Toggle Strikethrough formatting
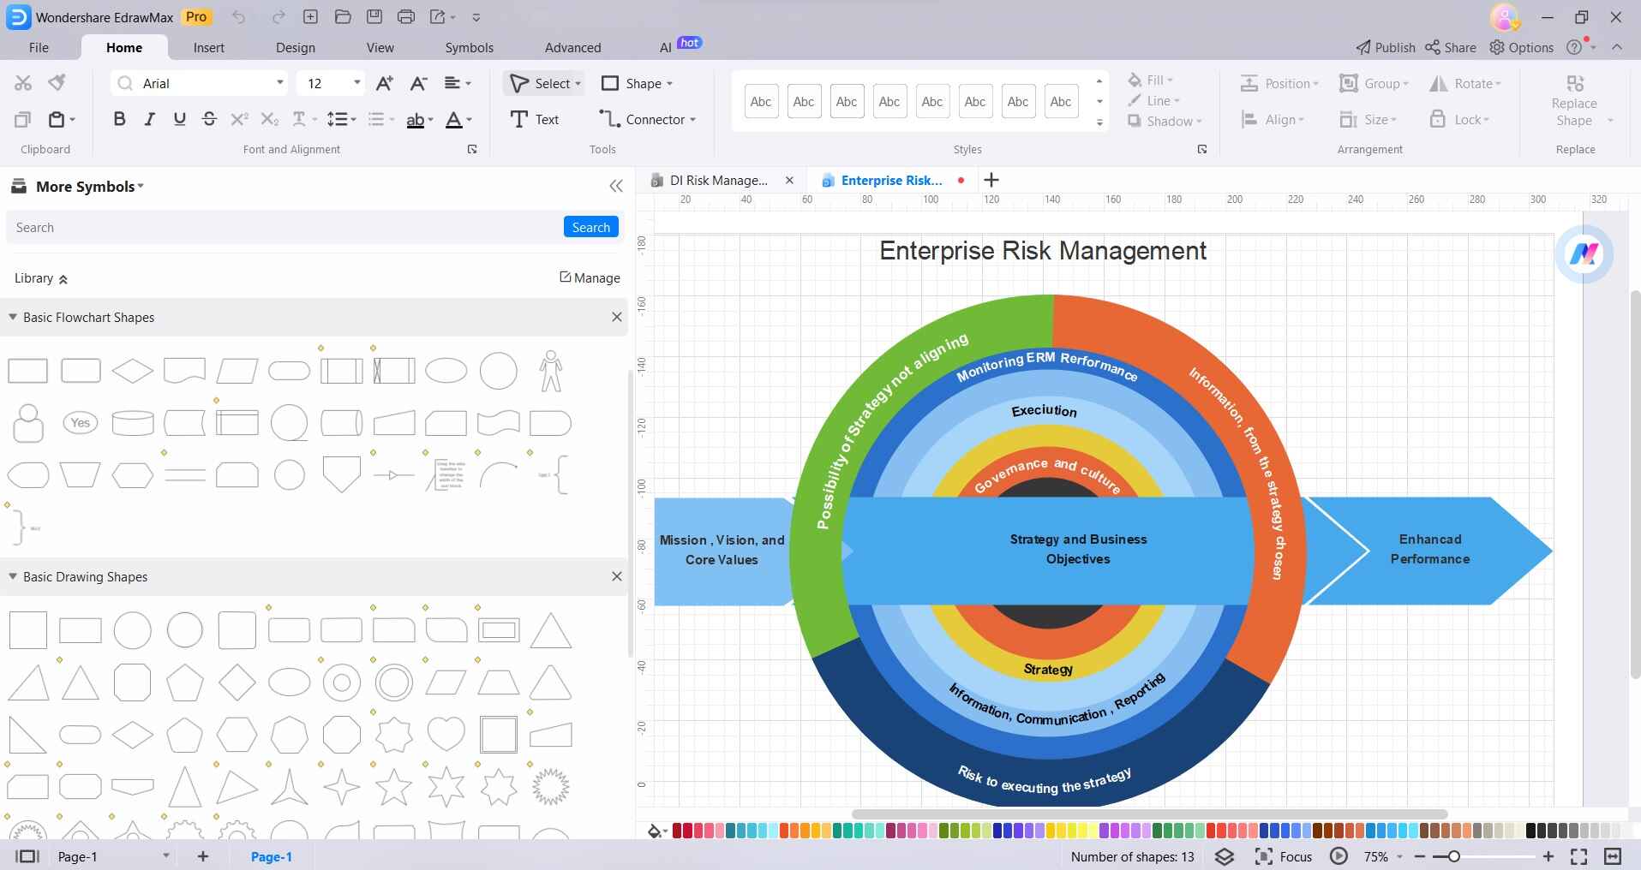This screenshot has height=870, width=1641. click(209, 119)
